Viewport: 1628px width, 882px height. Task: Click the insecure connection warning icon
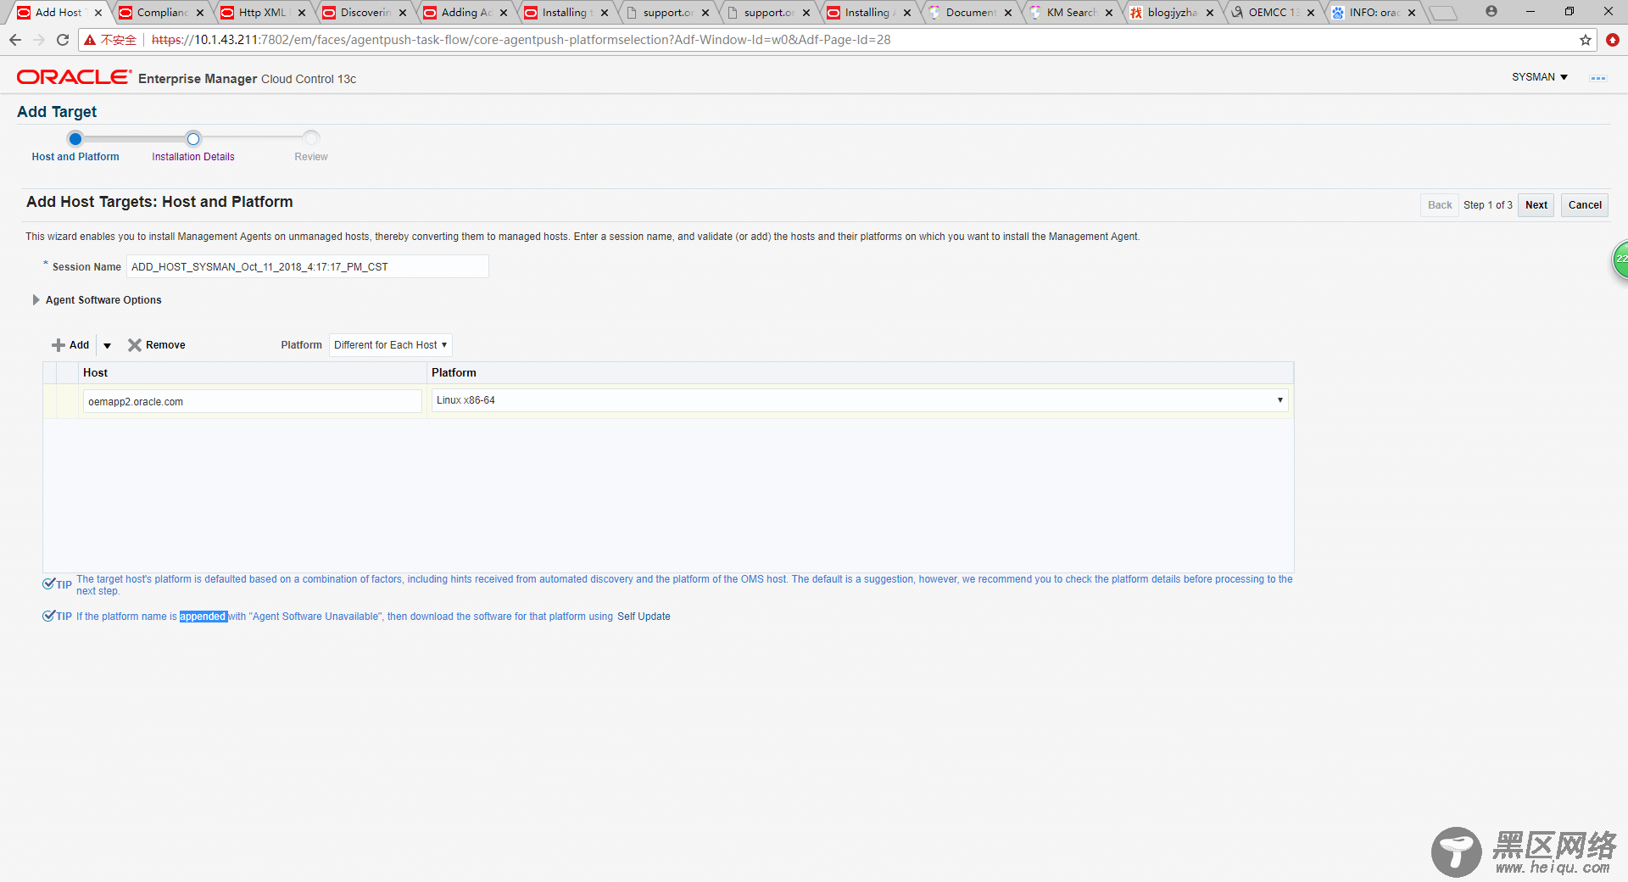click(x=90, y=40)
